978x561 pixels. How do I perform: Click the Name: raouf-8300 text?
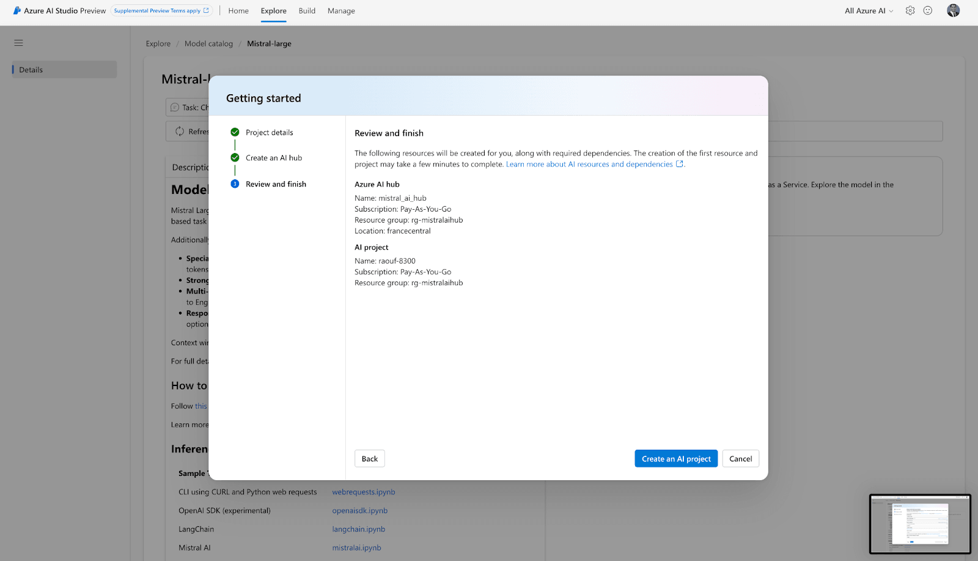pos(385,261)
